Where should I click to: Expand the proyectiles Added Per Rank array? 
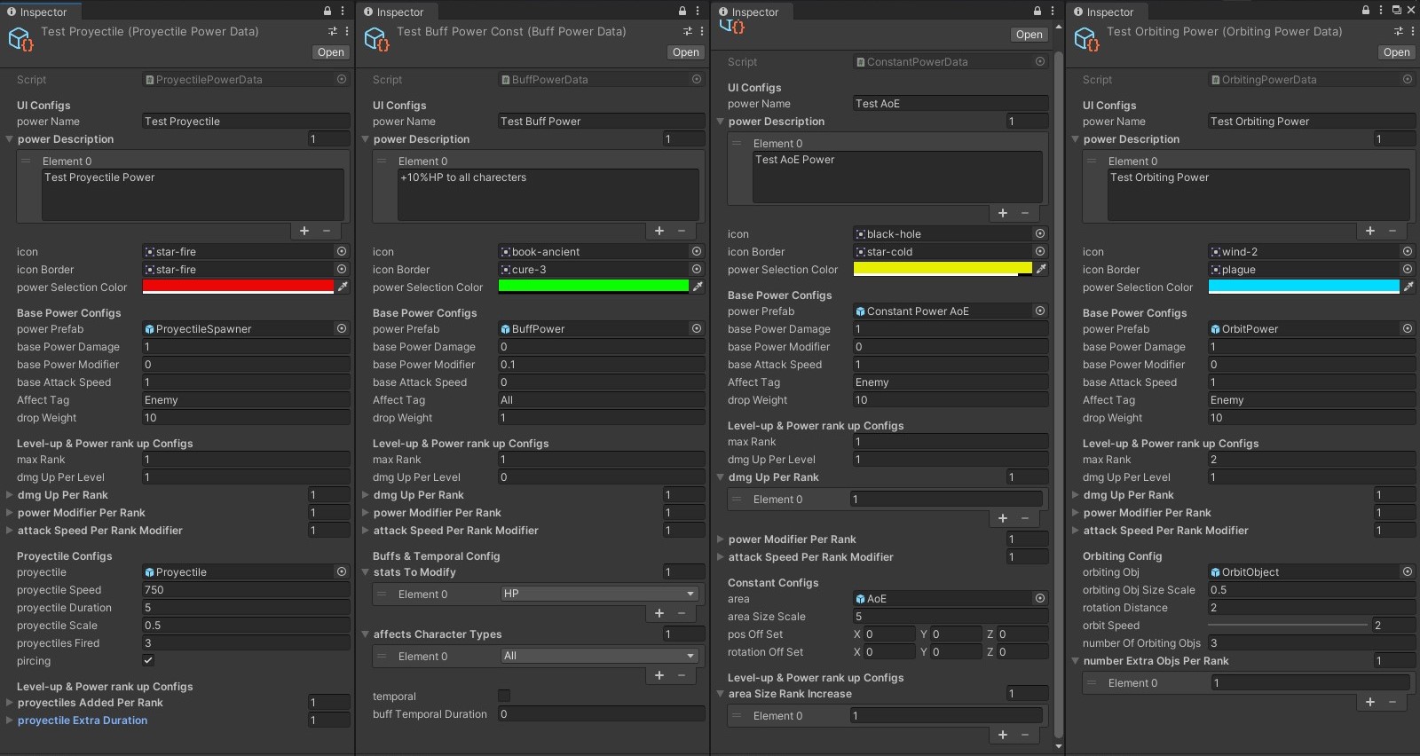pos(10,703)
